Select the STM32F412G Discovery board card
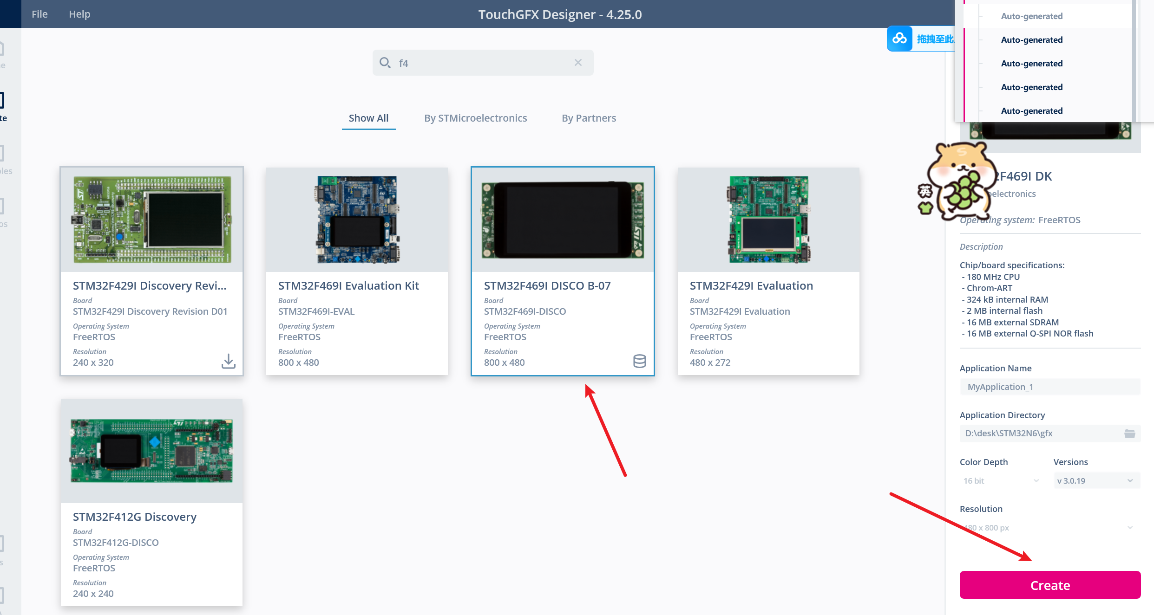The height and width of the screenshot is (615, 1154). click(151, 501)
